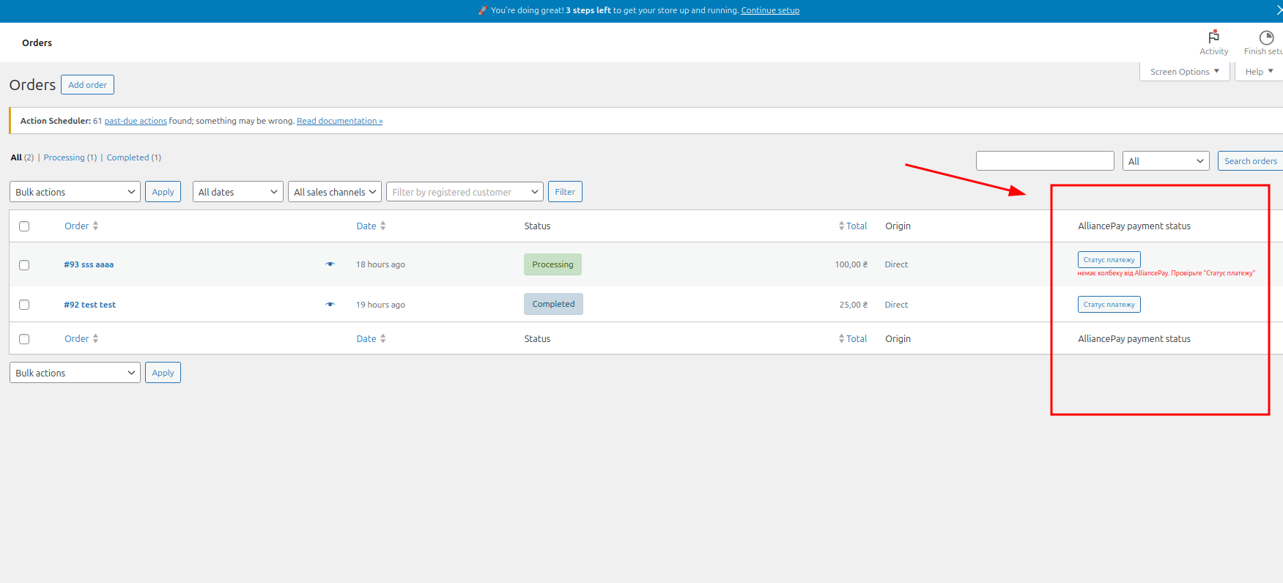Sort by Order column header arrows
The width and height of the screenshot is (1283, 583).
click(95, 226)
